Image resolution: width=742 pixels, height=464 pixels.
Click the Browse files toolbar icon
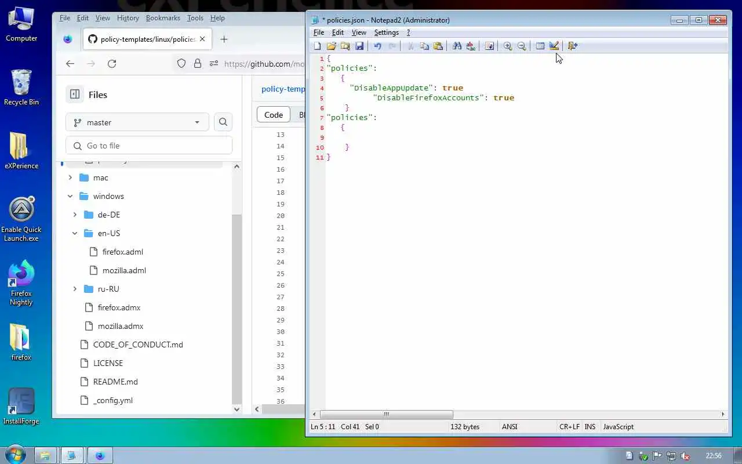coord(345,46)
